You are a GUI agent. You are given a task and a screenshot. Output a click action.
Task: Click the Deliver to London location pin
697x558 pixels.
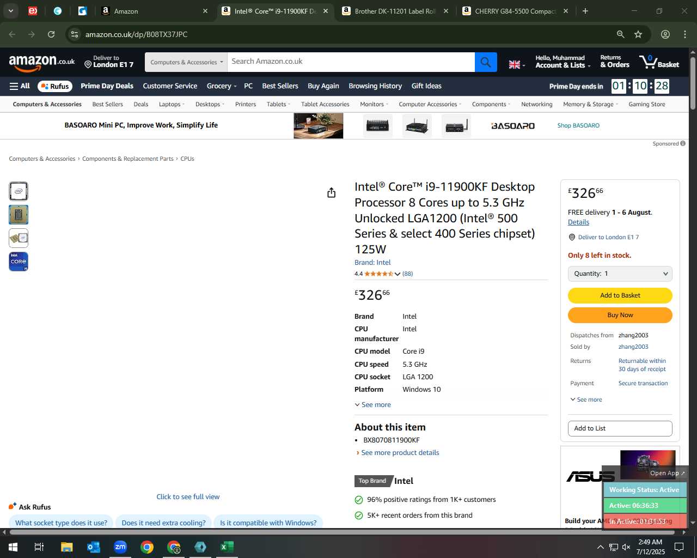[x=88, y=65]
